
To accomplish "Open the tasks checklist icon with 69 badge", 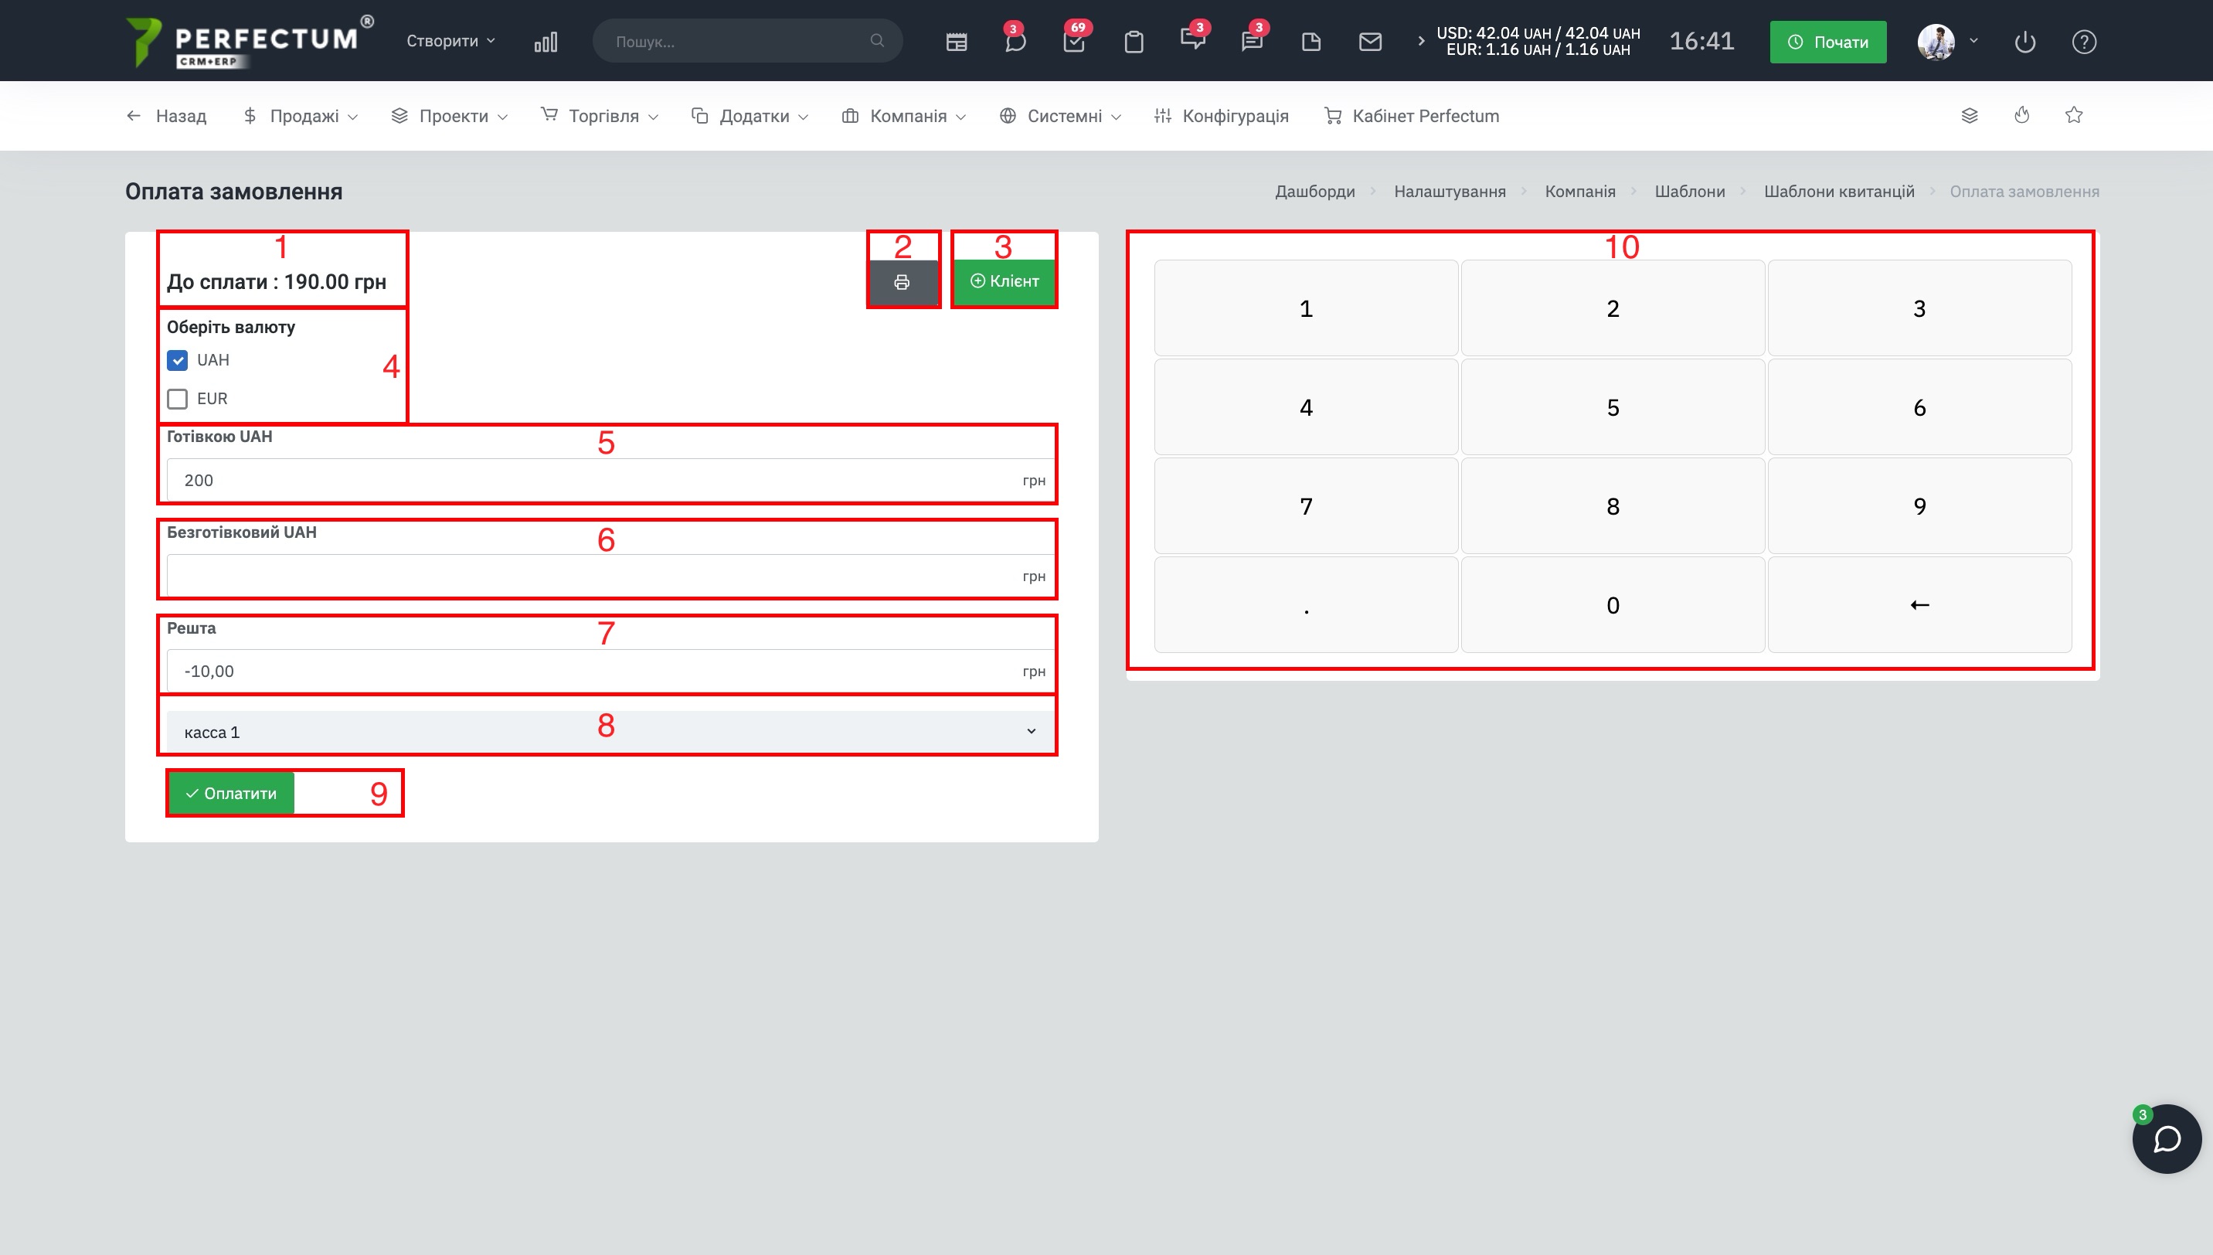I will coord(1074,42).
